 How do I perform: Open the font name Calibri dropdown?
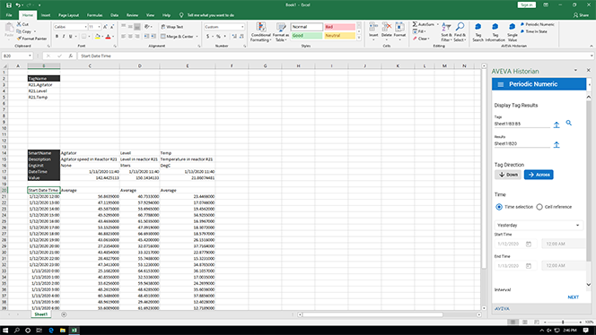tap(85, 27)
